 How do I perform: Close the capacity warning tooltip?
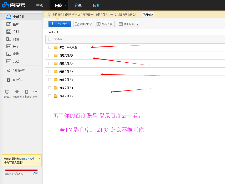coord(39,158)
